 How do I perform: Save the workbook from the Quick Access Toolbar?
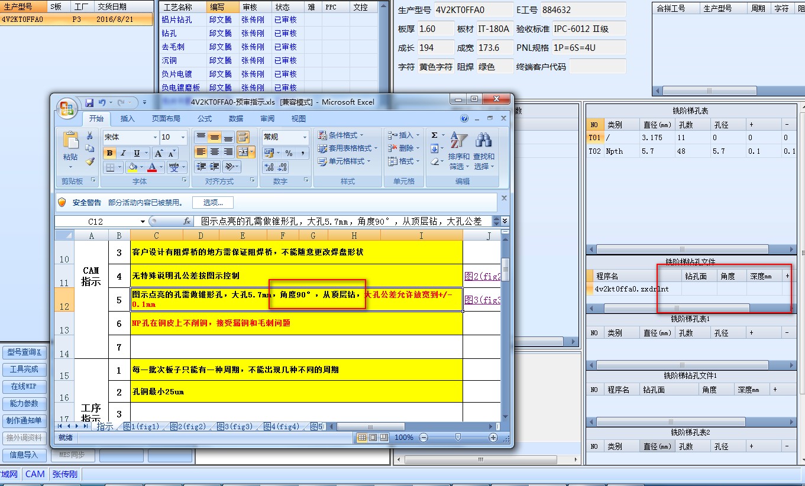pos(90,102)
